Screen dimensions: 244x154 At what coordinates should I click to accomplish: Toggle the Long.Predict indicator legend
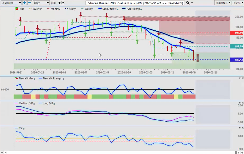click(108, 9)
